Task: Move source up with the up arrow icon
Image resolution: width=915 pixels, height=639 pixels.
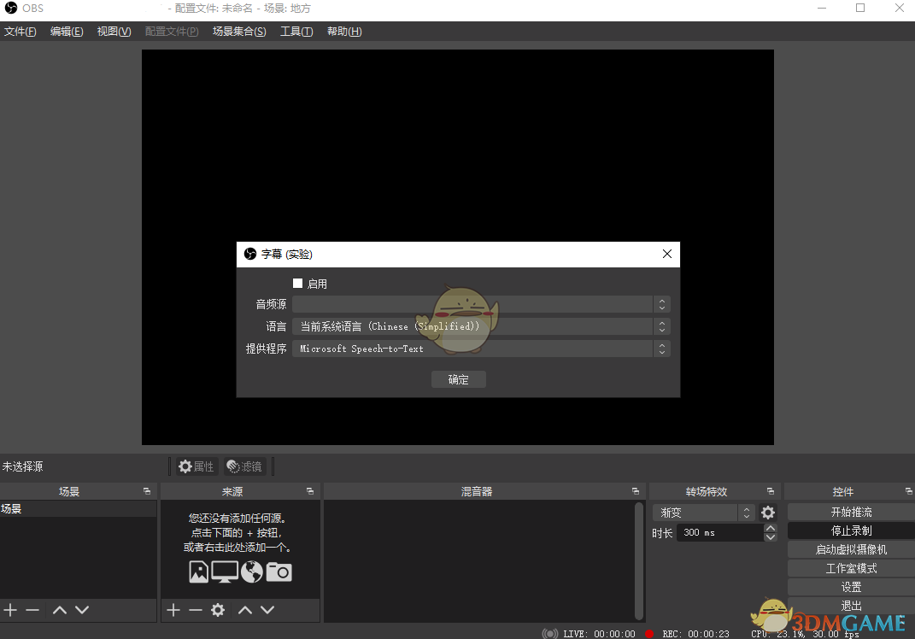Action: (x=245, y=610)
